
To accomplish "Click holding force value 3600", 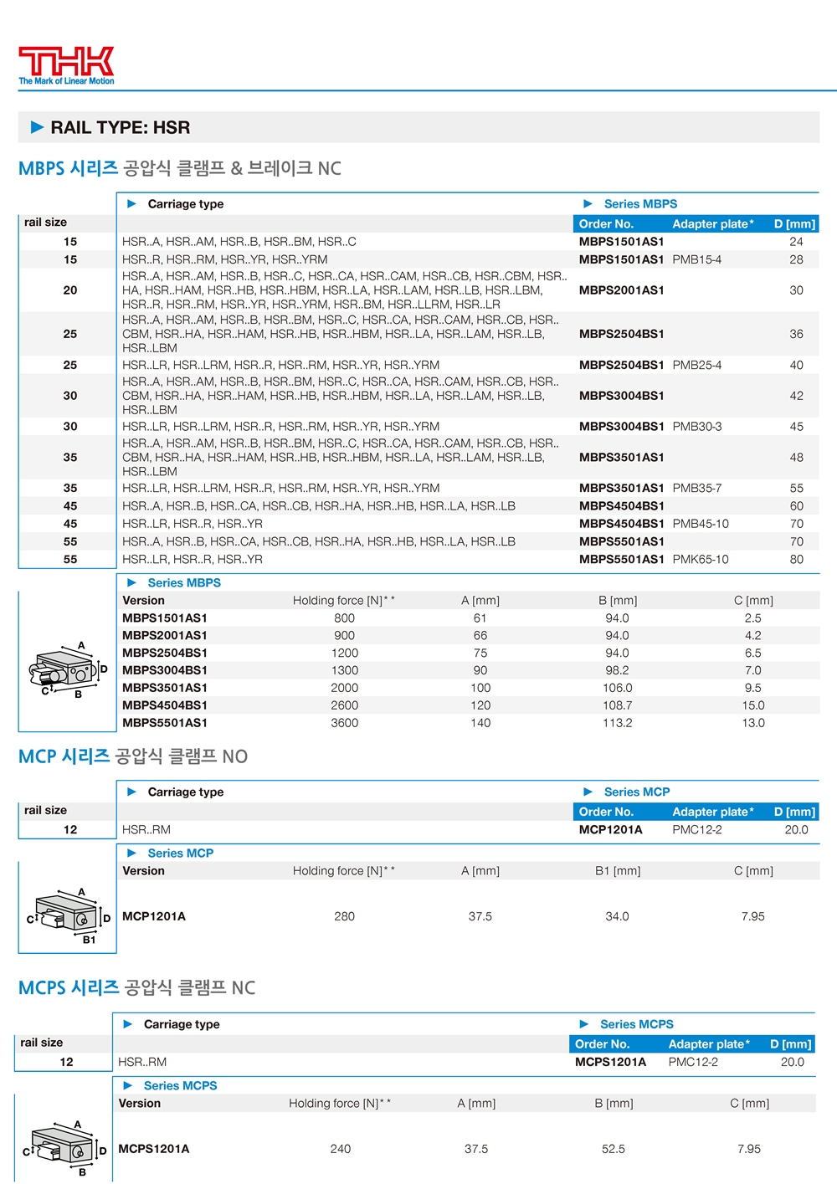I will pyautogui.click(x=345, y=723).
